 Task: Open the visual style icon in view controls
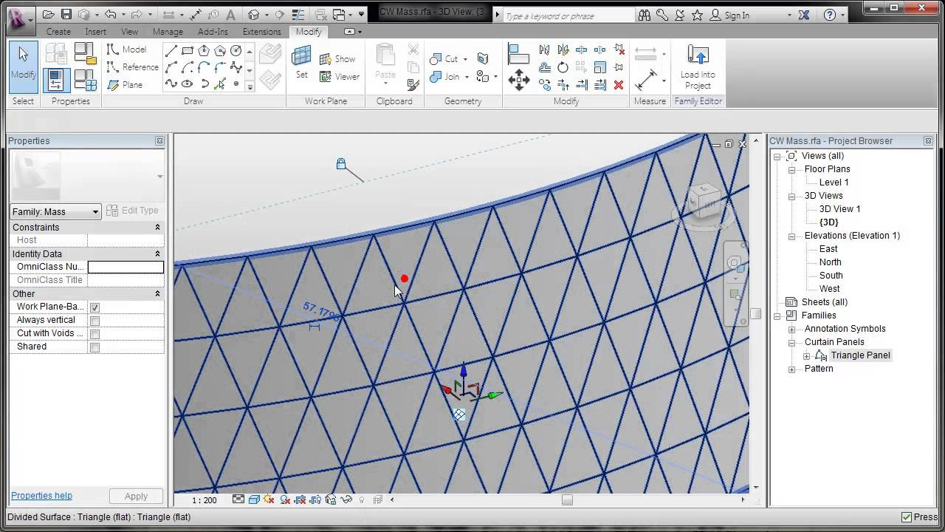coord(255,499)
